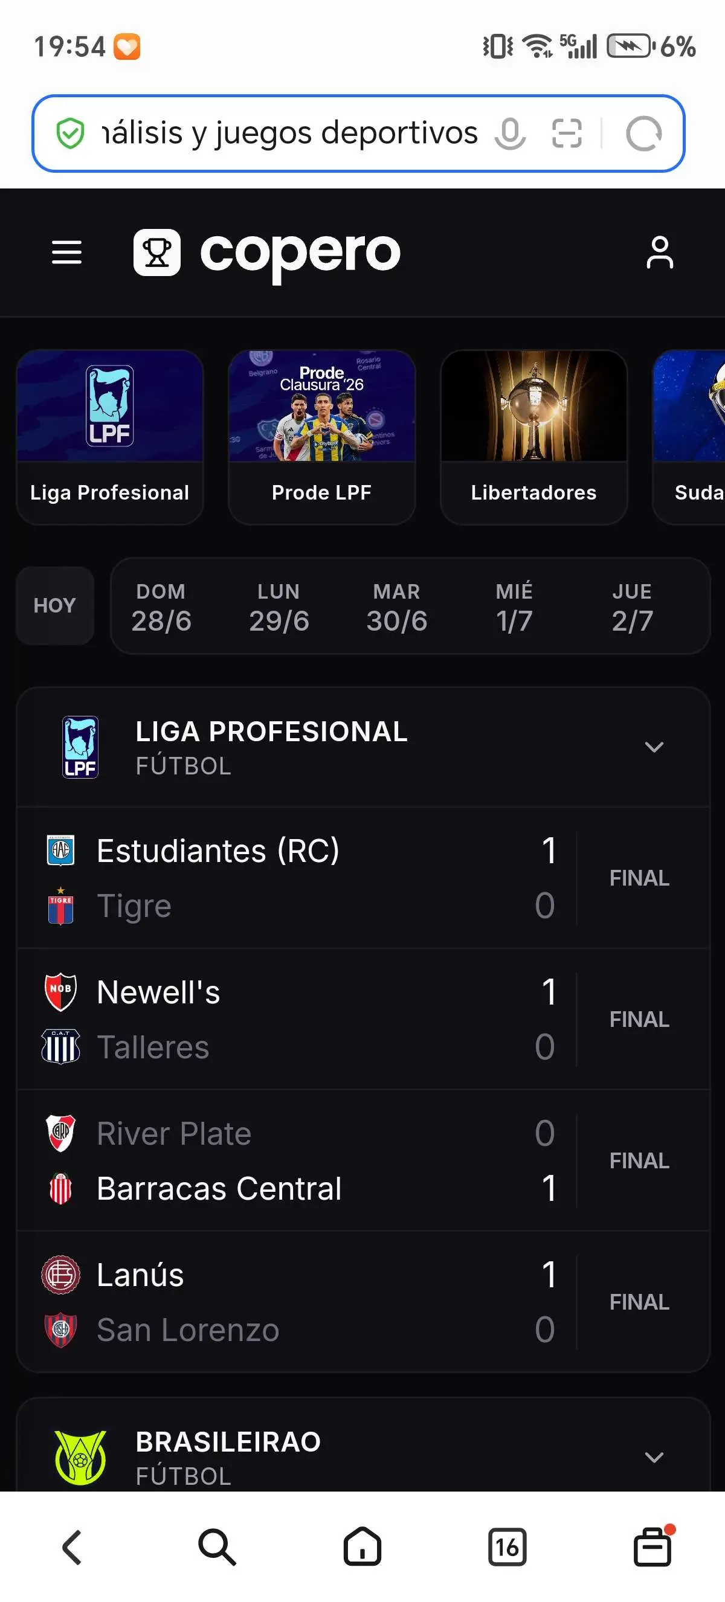The width and height of the screenshot is (725, 1602).
Task: Select the LUN 29/6 date
Action: click(x=279, y=607)
